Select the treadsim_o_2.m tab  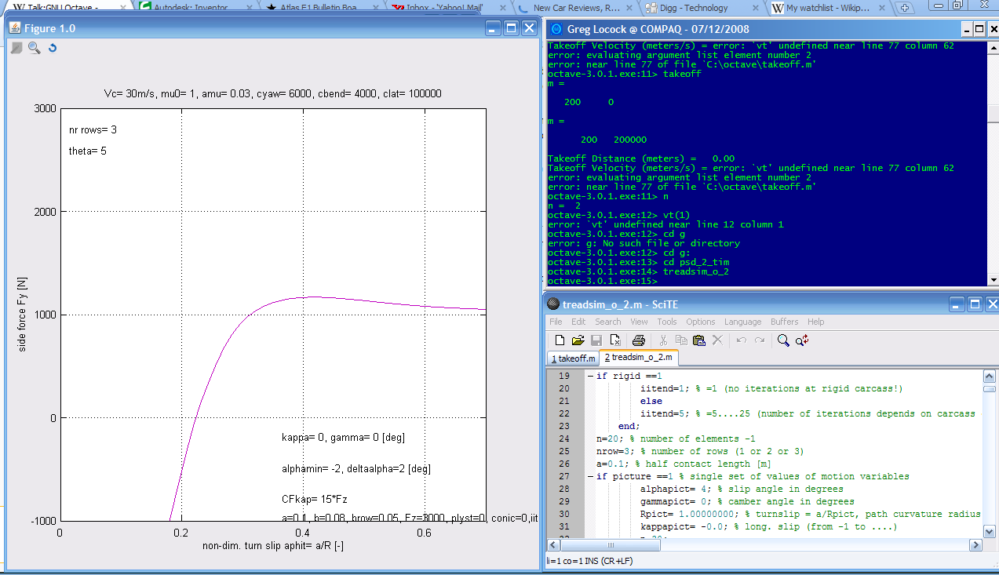pyautogui.click(x=638, y=358)
